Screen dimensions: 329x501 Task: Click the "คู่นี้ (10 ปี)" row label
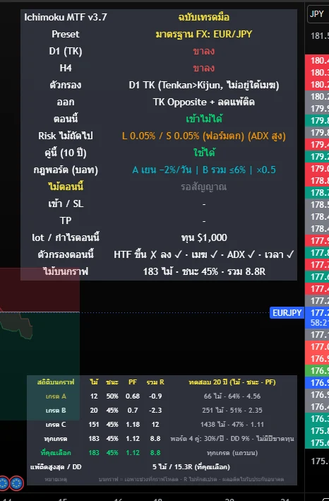(x=66, y=153)
